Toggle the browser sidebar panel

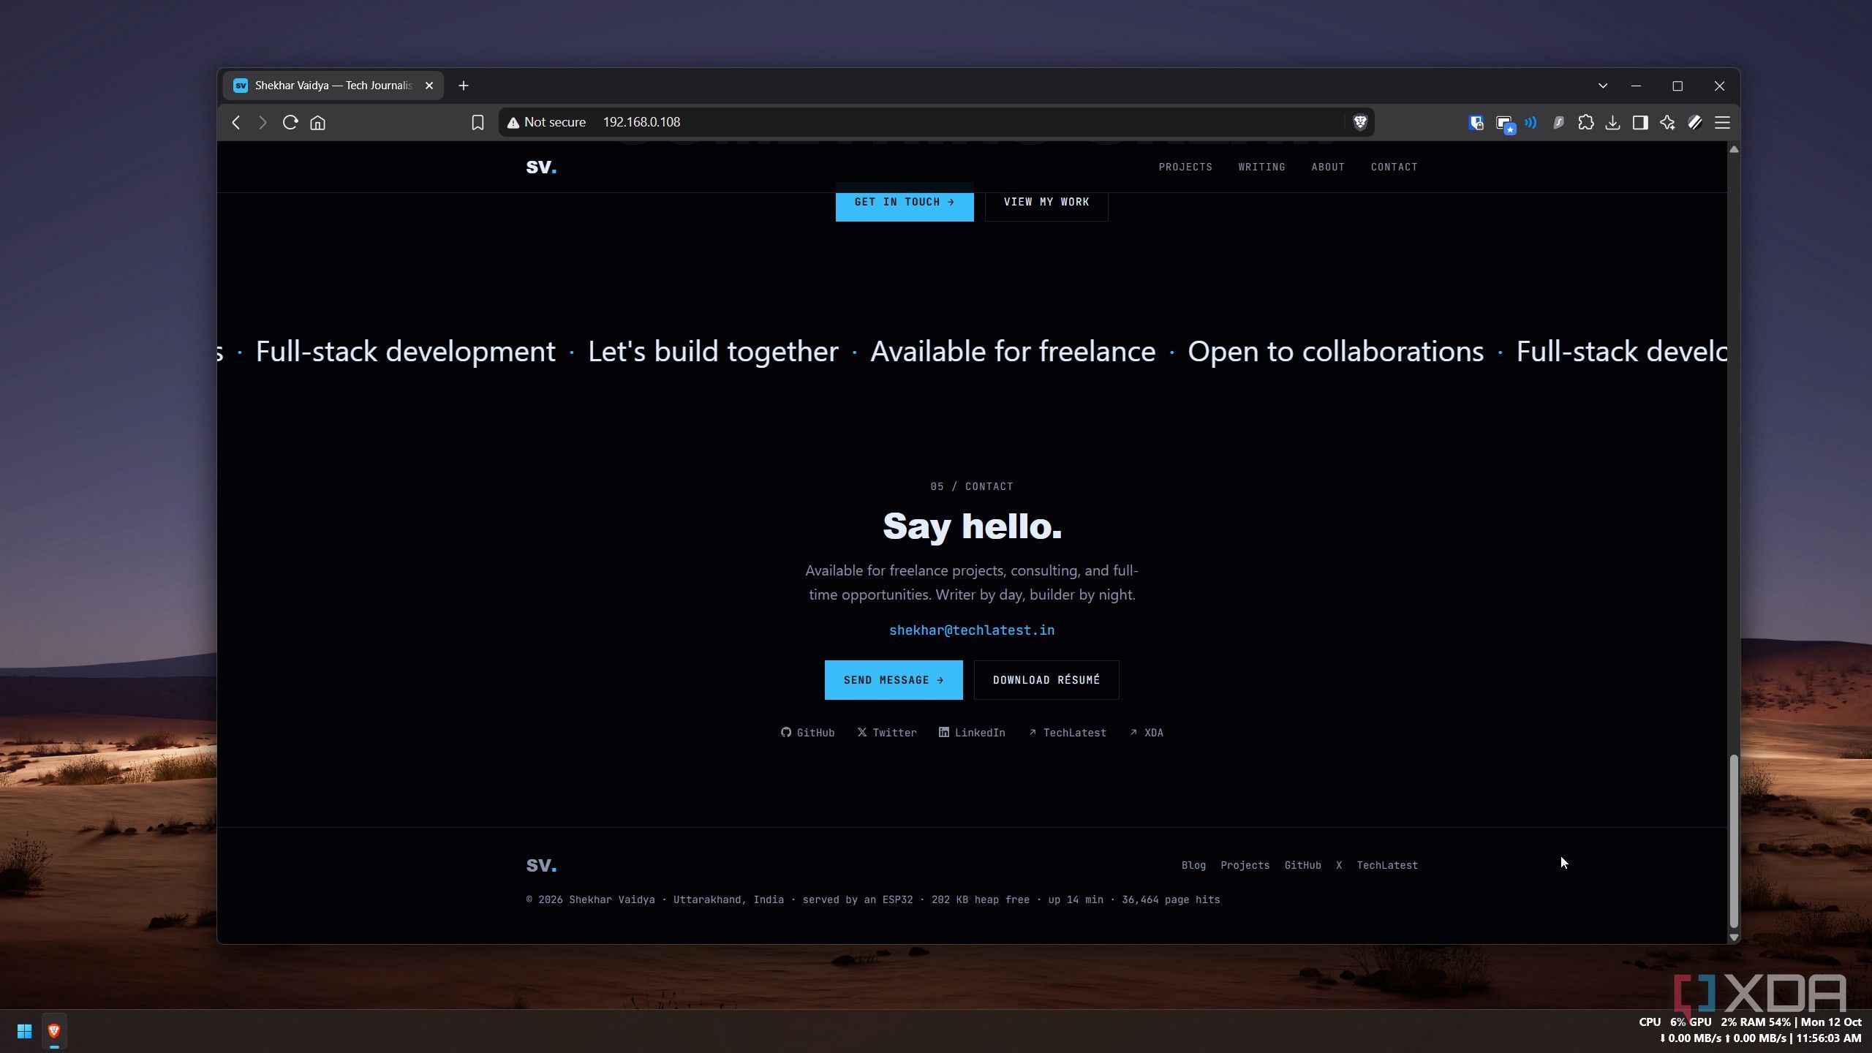coord(1640,122)
